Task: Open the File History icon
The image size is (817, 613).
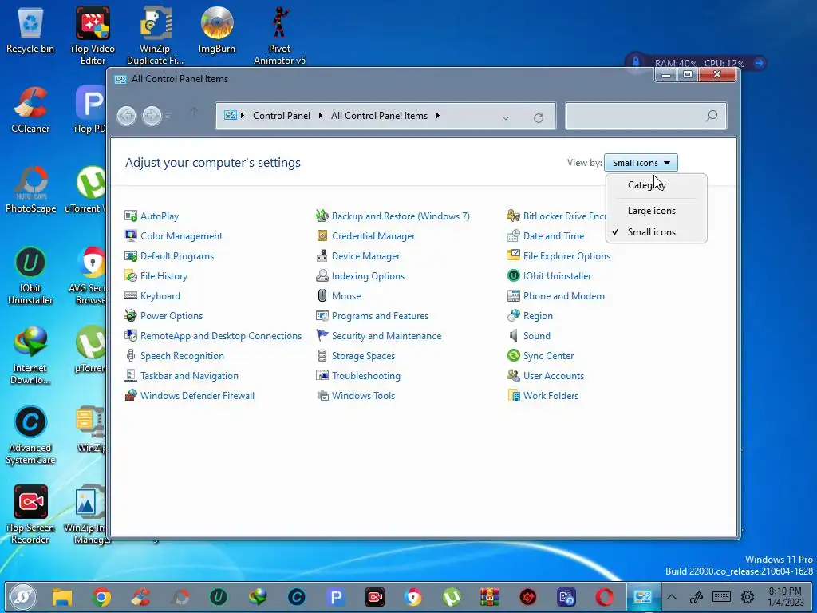Action: tap(130, 275)
